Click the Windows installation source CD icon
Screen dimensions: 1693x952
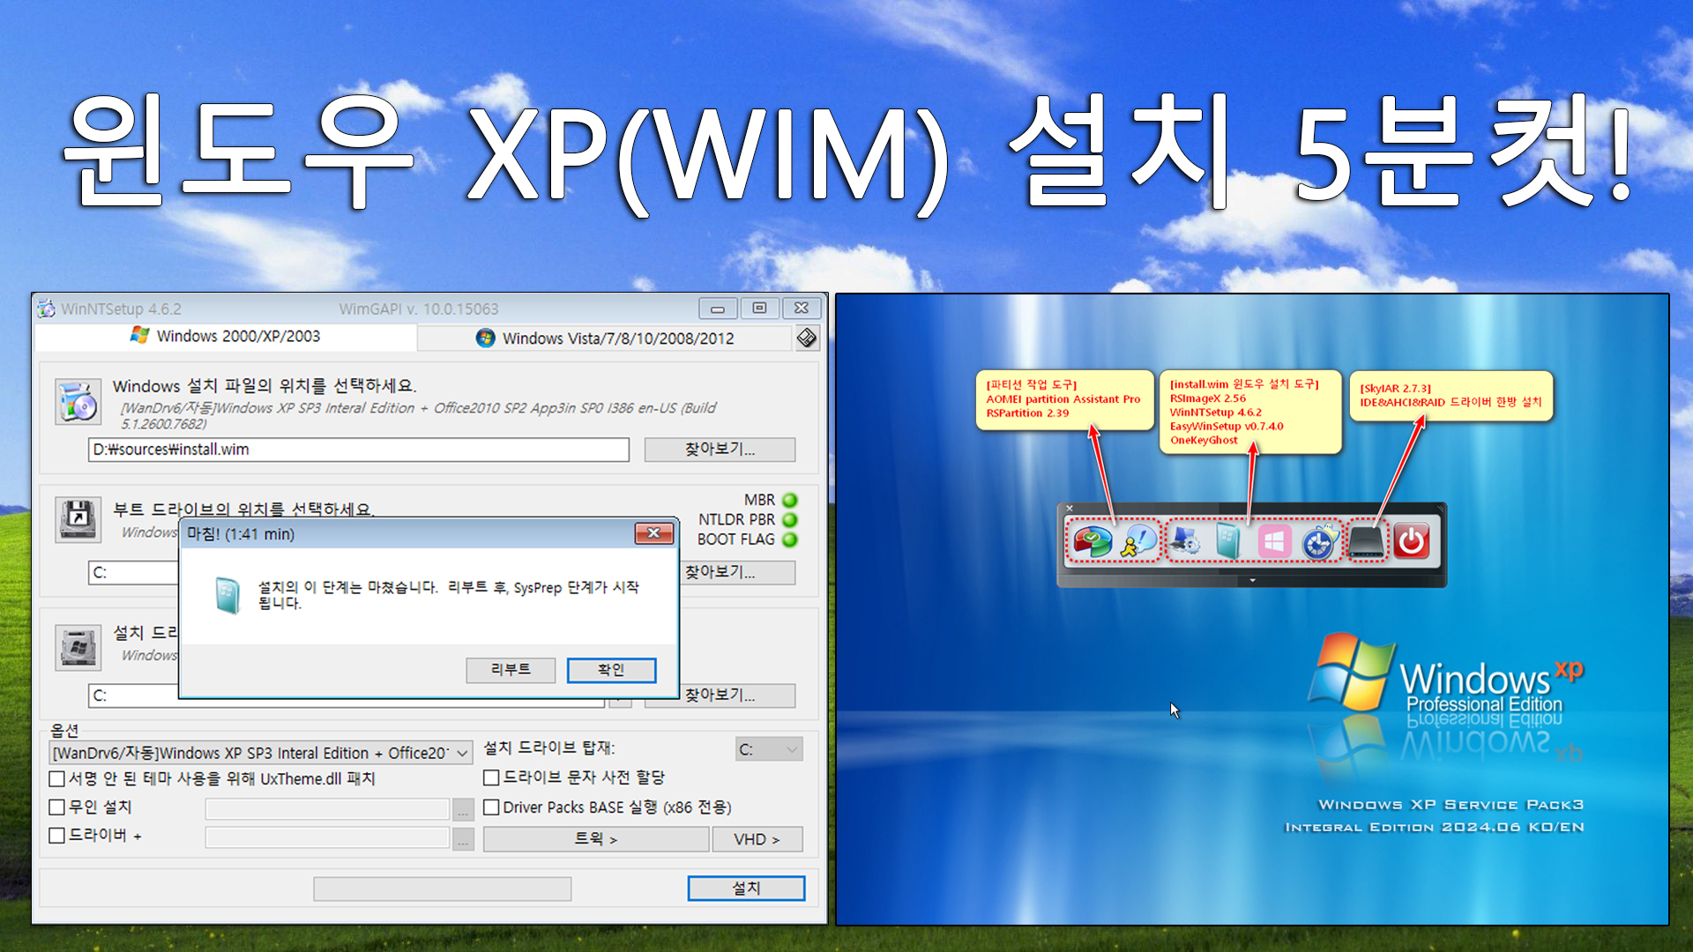coord(78,401)
